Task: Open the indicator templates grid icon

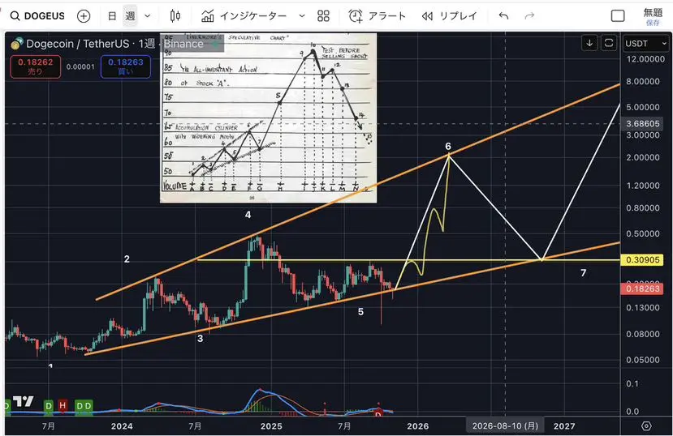Action: click(323, 16)
